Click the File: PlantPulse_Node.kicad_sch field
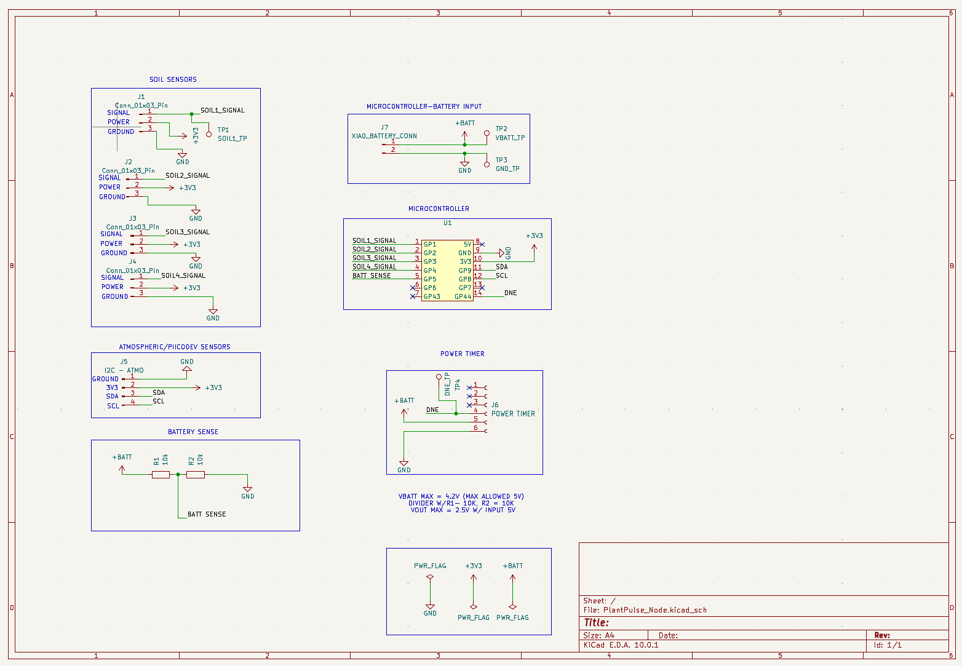This screenshot has height=666, width=962. click(x=645, y=610)
